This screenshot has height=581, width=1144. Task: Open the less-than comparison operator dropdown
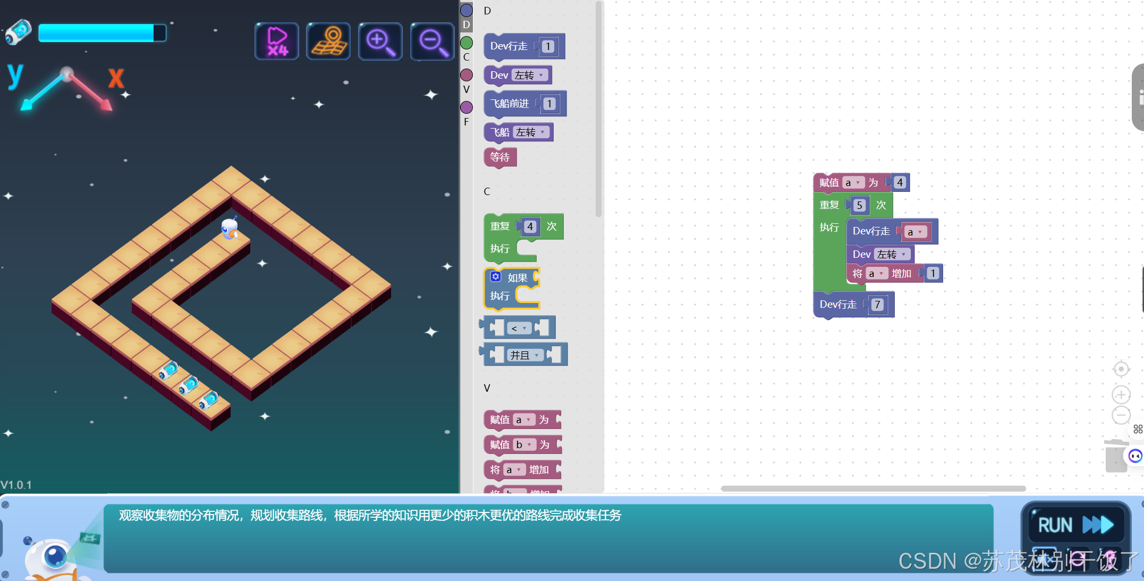519,329
